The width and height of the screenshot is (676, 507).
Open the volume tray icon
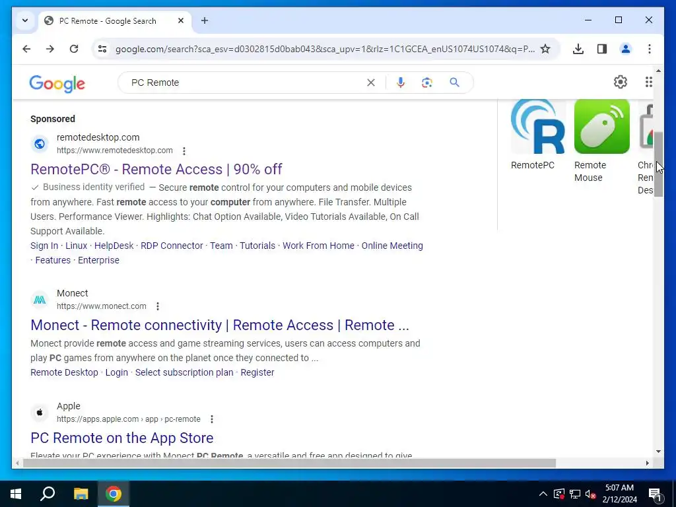pyautogui.click(x=590, y=494)
